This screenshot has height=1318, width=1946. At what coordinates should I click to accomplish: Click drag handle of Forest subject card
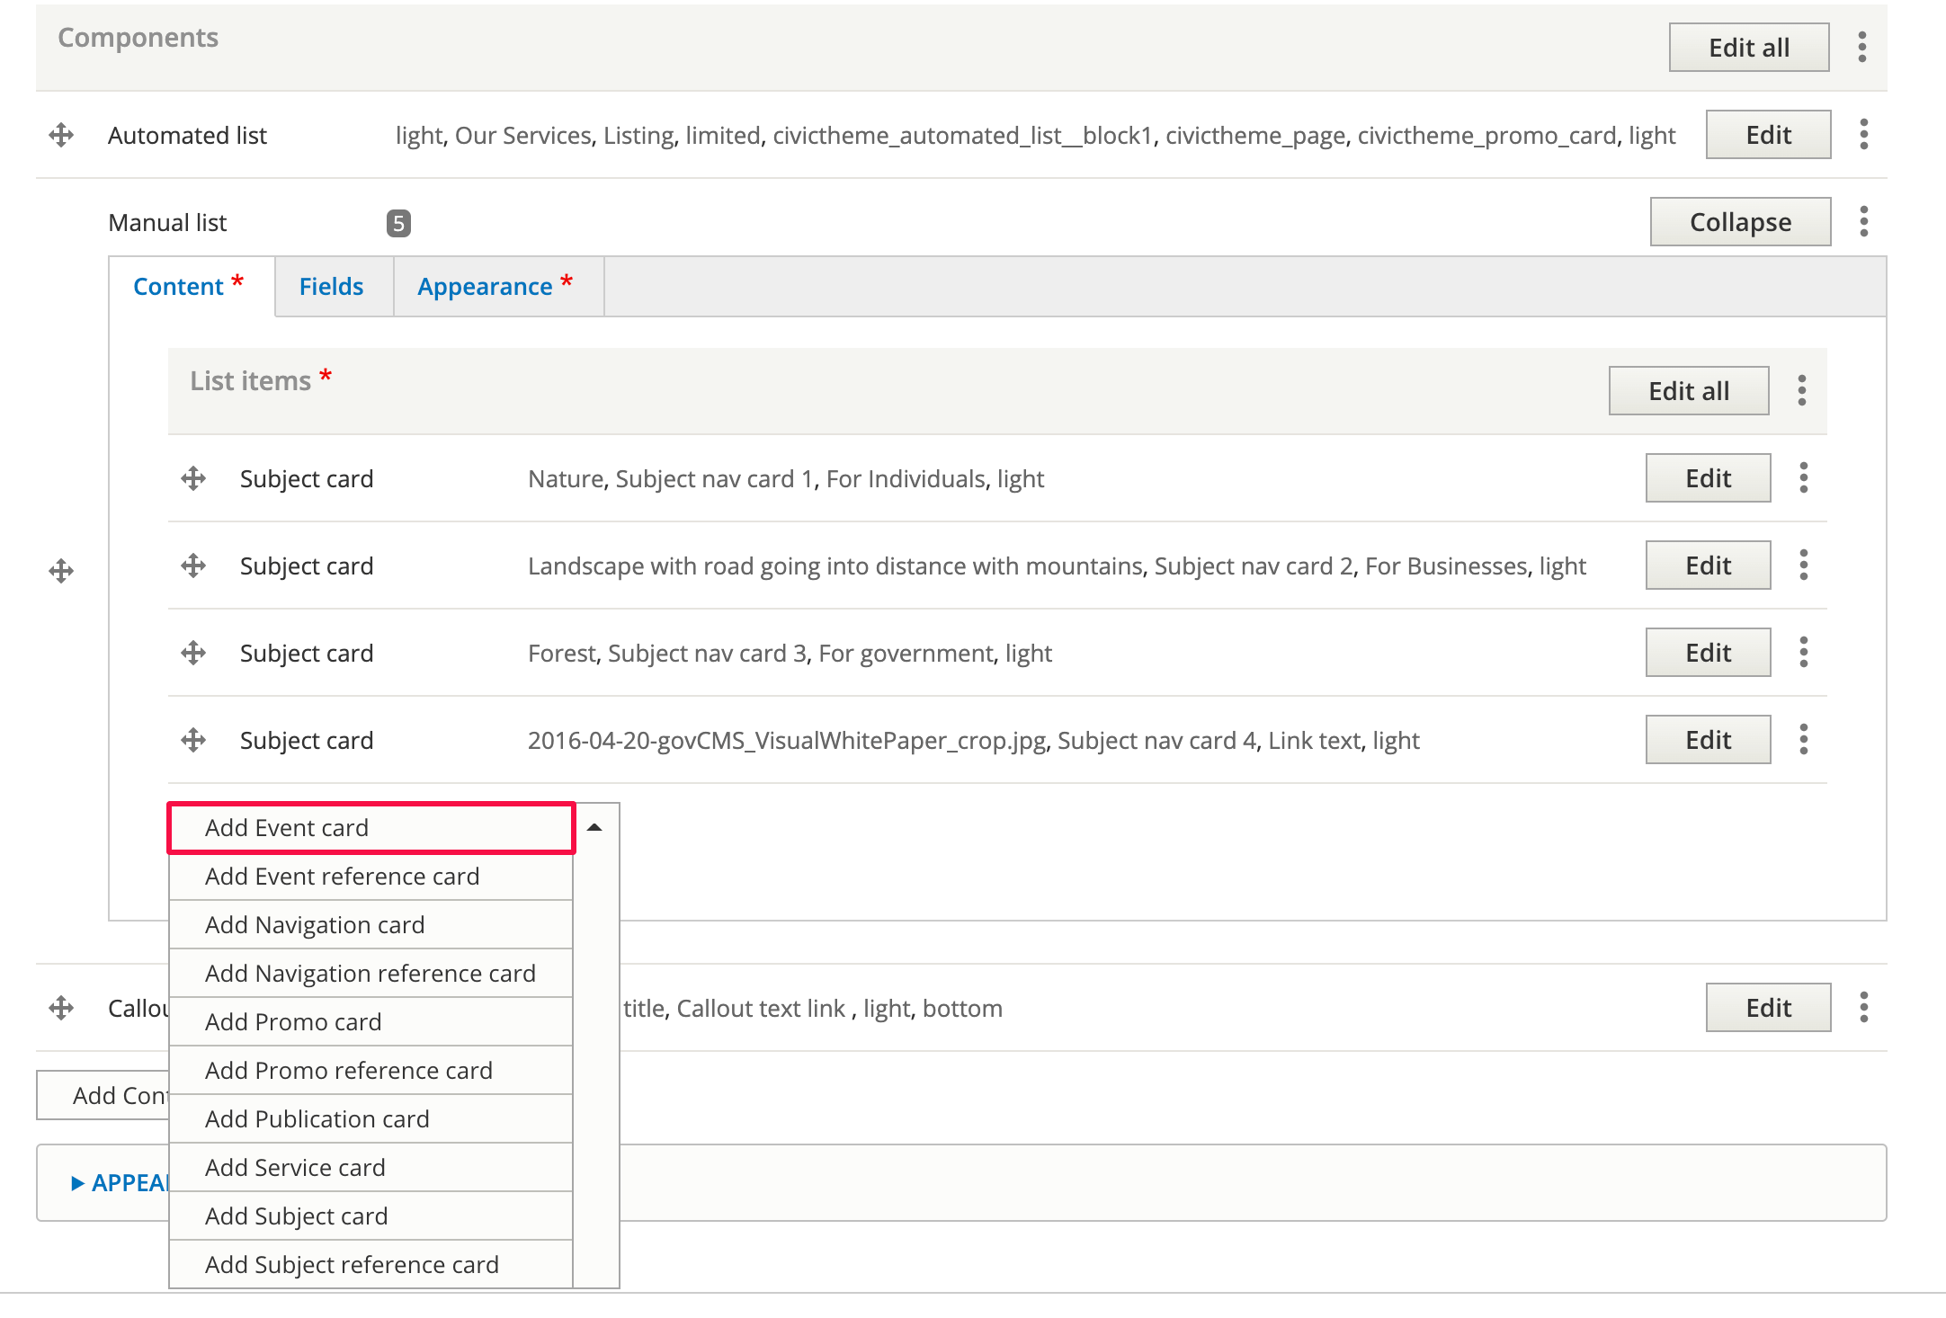tap(193, 653)
